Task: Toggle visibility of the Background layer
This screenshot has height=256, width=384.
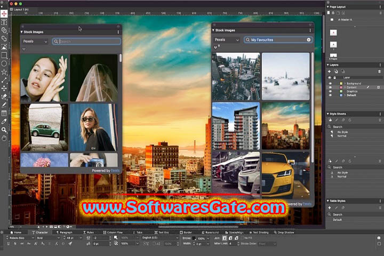Action: 330,84
